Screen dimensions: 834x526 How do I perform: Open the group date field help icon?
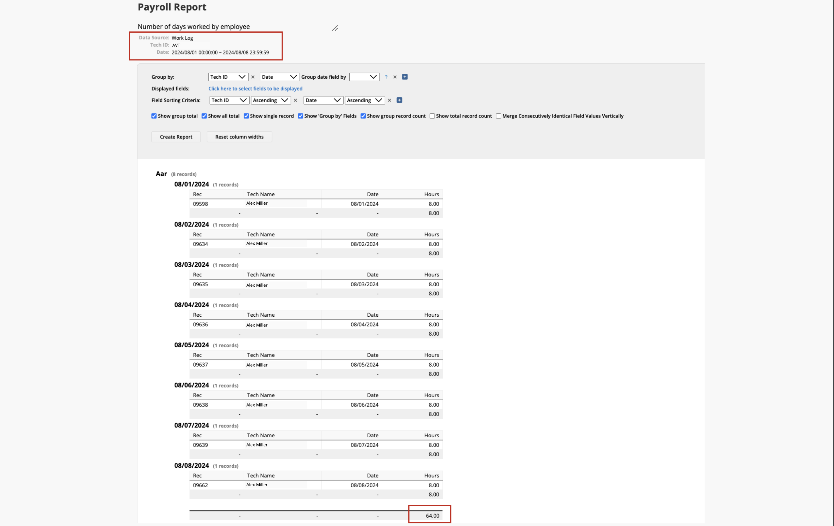pyautogui.click(x=386, y=77)
